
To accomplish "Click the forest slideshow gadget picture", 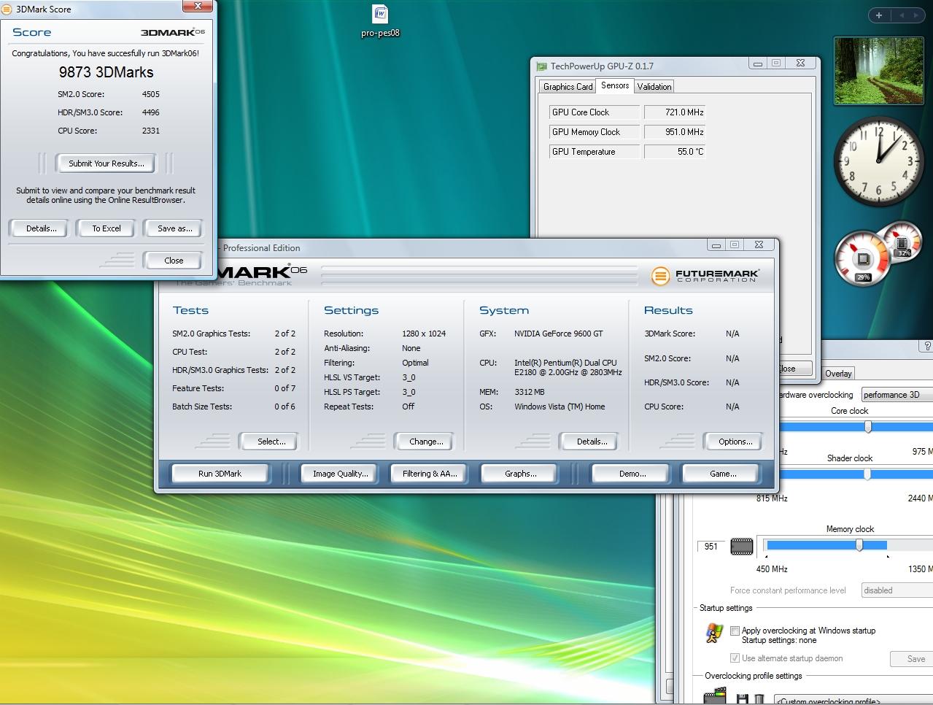I will (878, 71).
